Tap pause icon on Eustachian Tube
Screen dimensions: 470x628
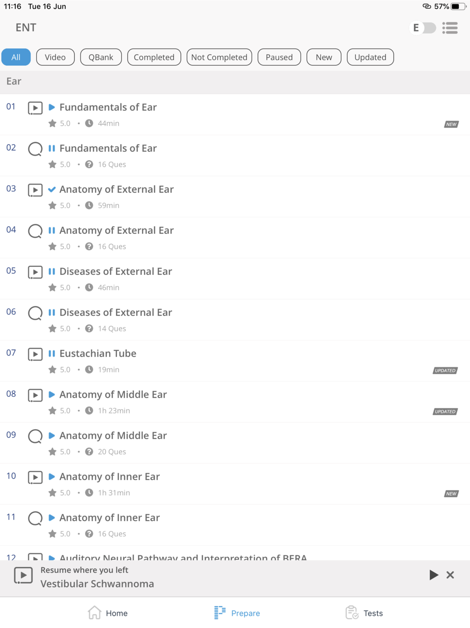(x=52, y=354)
